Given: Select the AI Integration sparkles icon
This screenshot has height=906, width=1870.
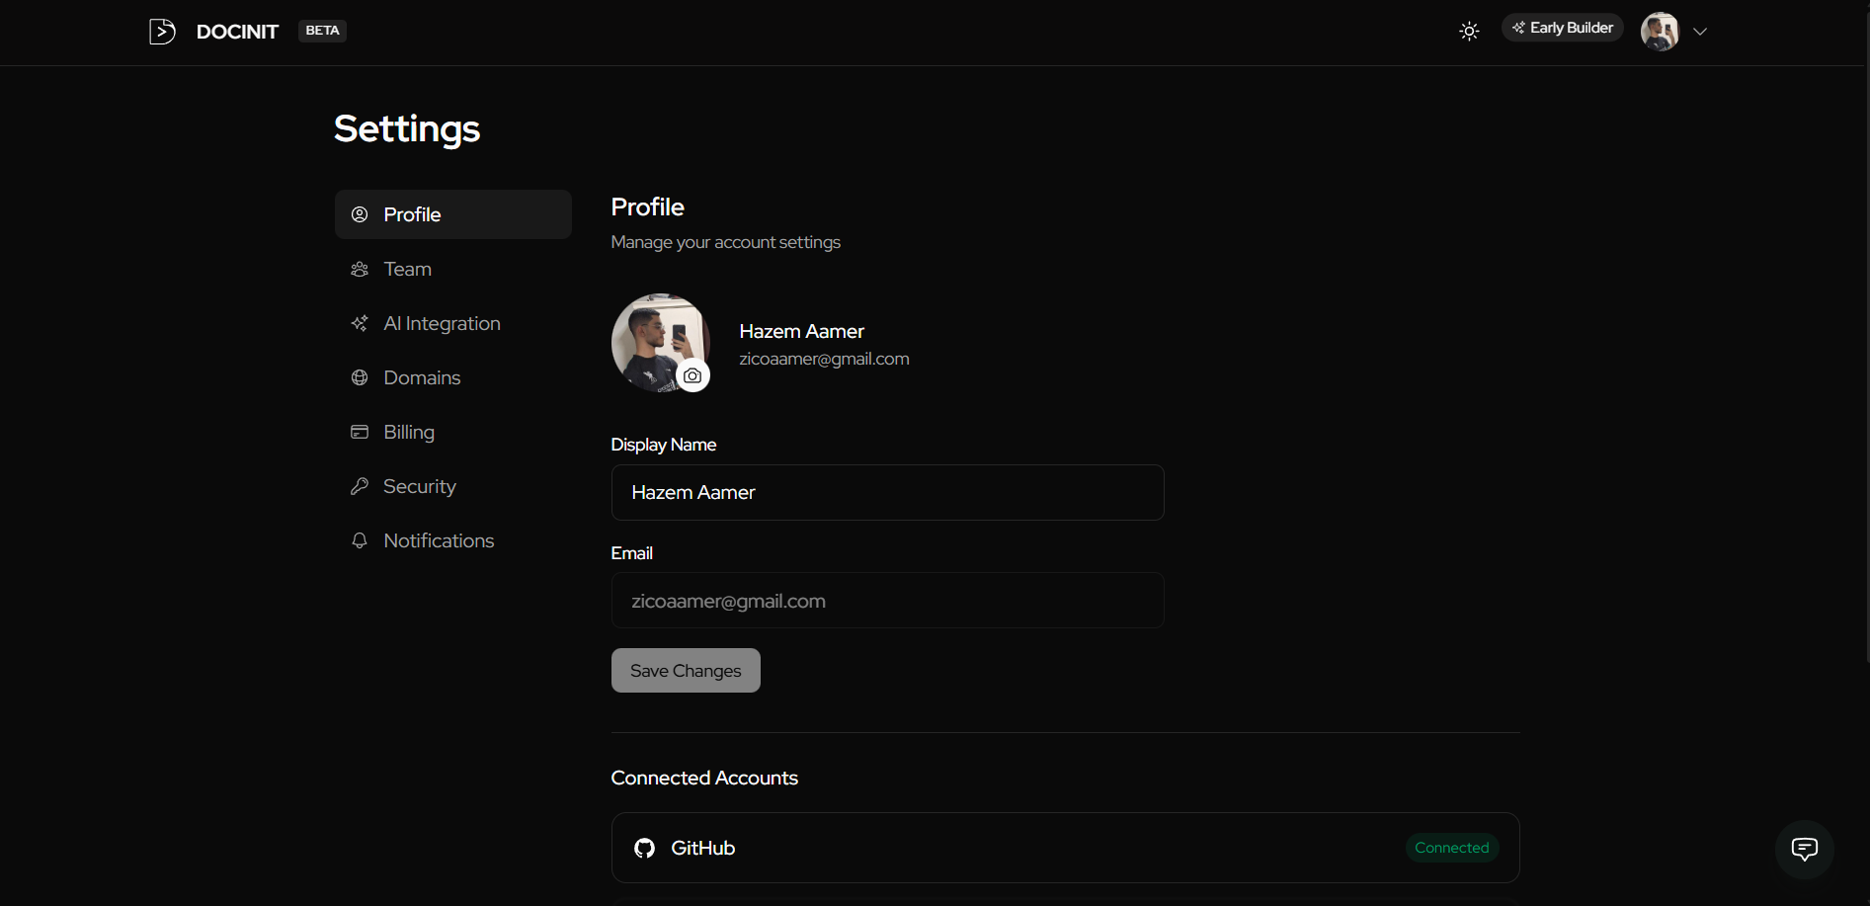Looking at the screenshot, I should pyautogui.click(x=360, y=322).
